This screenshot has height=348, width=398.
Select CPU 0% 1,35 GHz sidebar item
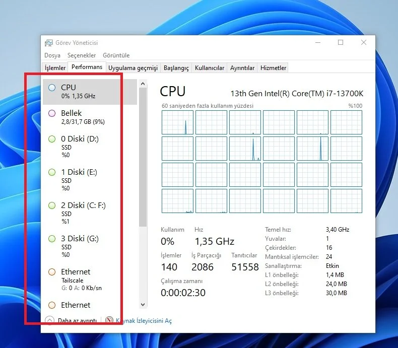click(90, 92)
